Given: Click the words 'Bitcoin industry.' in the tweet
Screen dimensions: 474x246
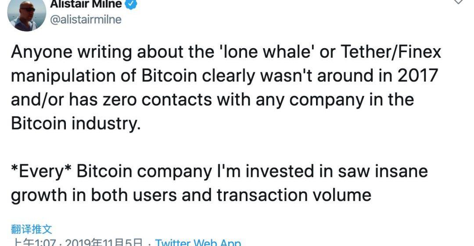Looking at the screenshot, I should (76, 123).
